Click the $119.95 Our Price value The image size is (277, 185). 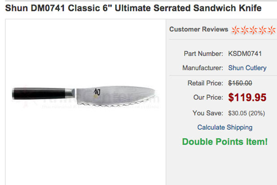tap(247, 97)
